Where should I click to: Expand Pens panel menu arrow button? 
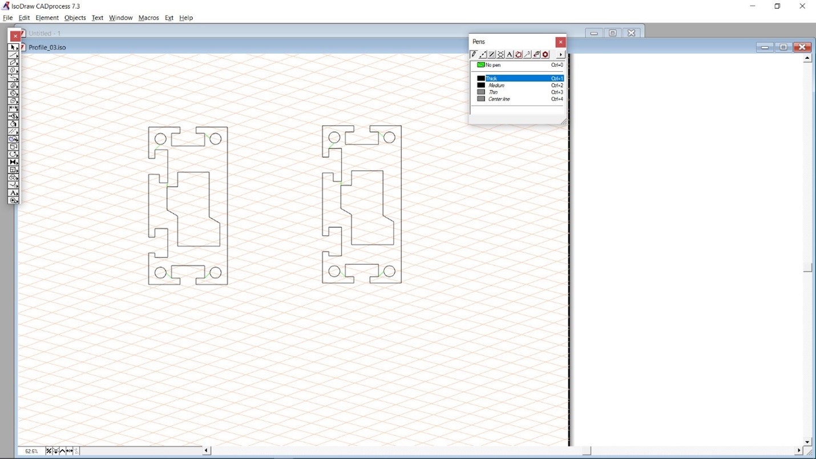click(x=561, y=54)
